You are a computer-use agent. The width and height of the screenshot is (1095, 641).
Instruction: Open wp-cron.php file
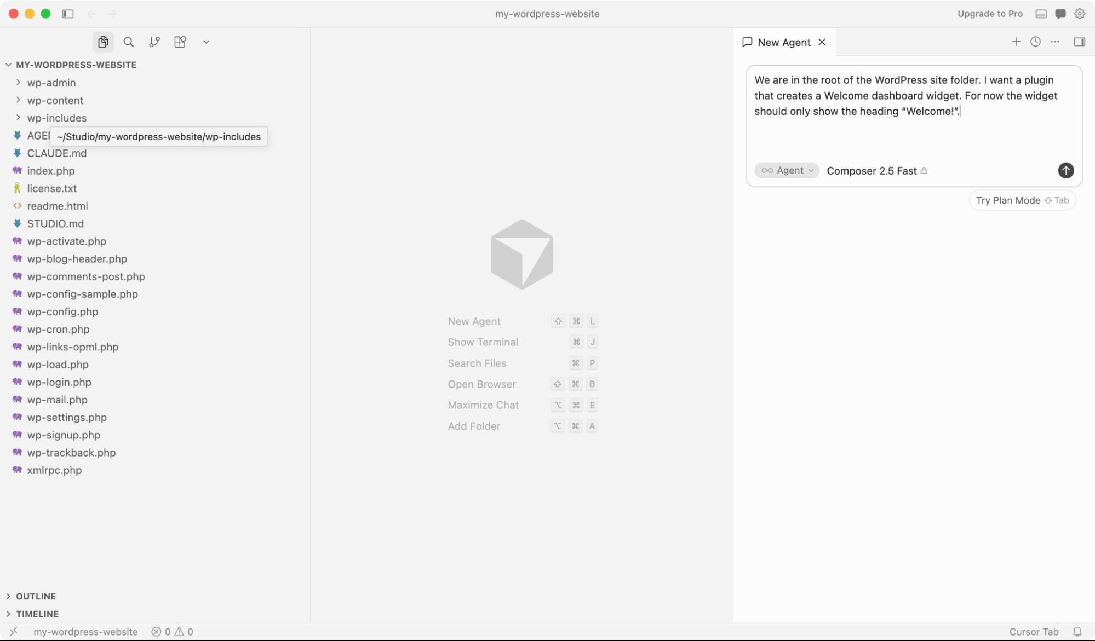155,329
